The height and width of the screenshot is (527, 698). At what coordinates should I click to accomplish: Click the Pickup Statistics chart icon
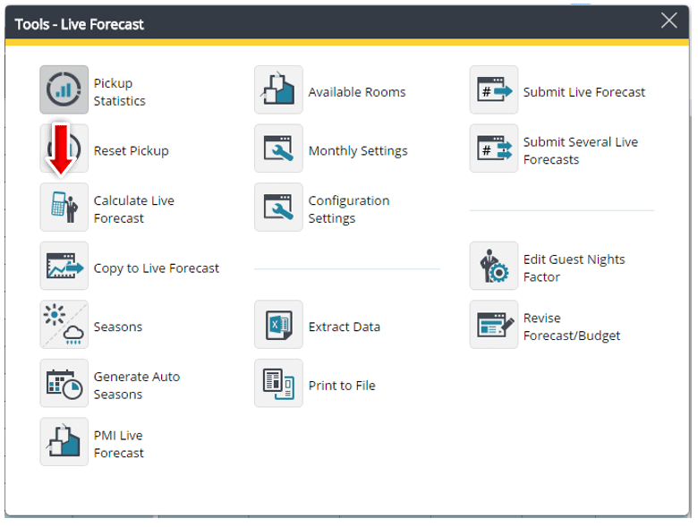[x=64, y=90]
